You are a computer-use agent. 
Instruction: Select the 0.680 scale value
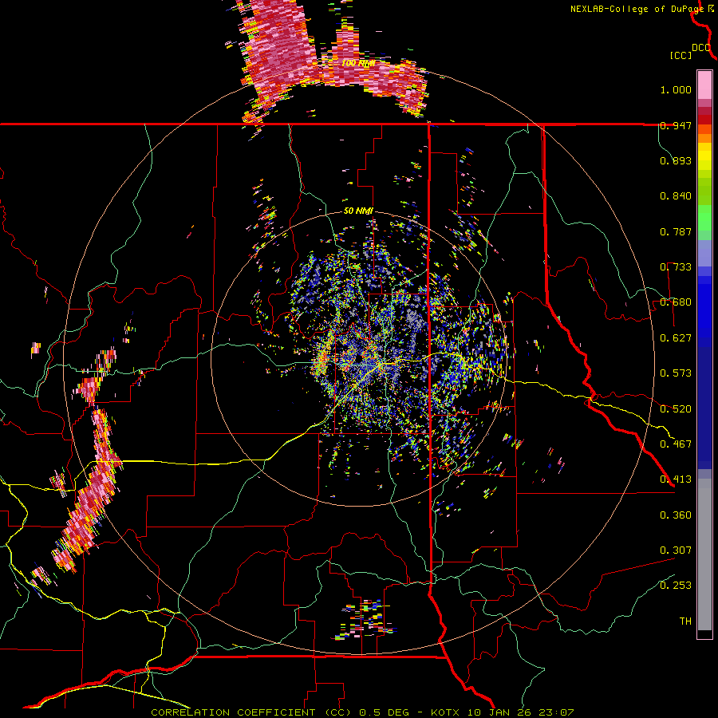pos(676,302)
